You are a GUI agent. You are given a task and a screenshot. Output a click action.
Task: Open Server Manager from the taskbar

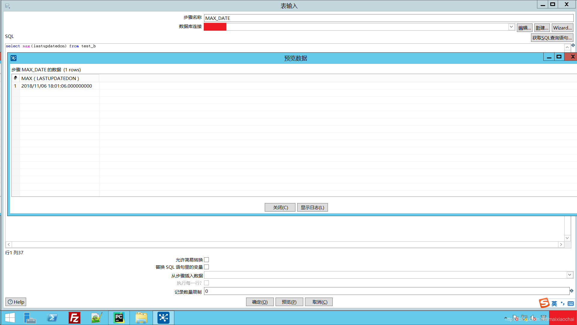pyautogui.click(x=30, y=318)
